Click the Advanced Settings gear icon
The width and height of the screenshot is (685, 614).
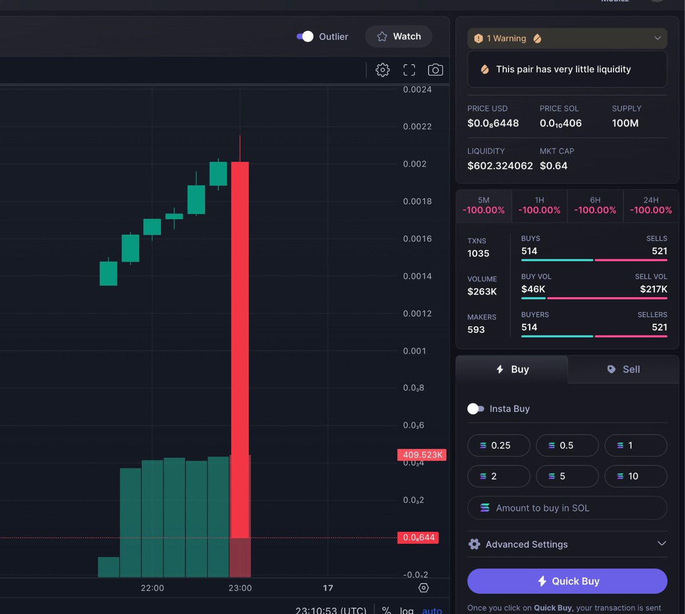click(474, 544)
